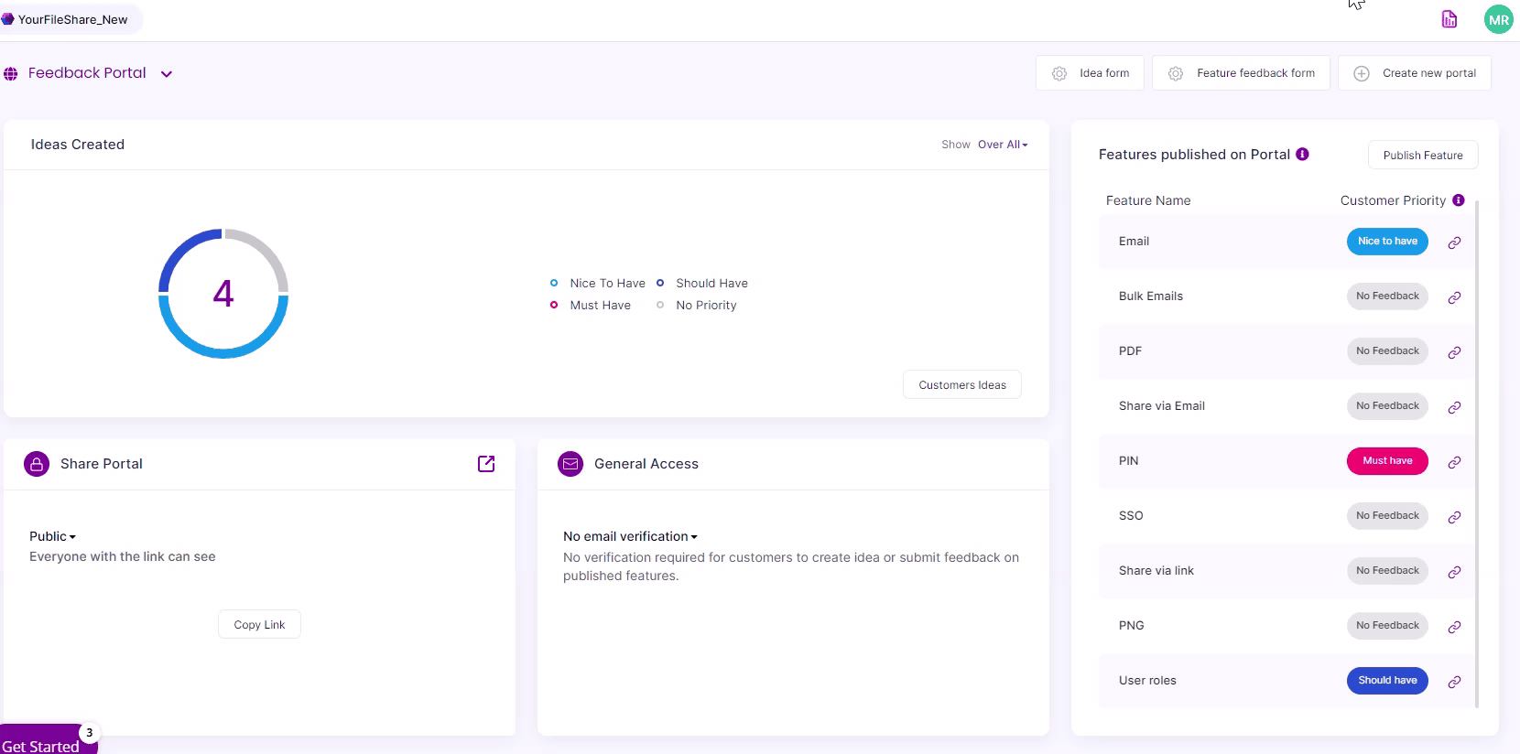Click Should have badge for User roles
Image resolution: width=1520 pixels, height=754 pixels.
(x=1387, y=681)
